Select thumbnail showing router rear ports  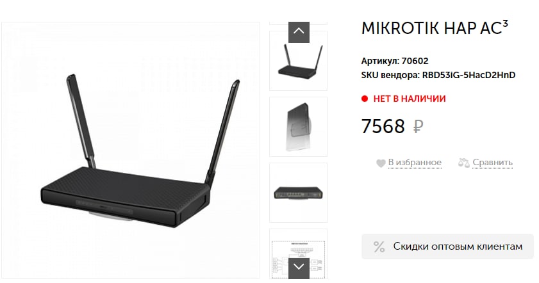coord(299,193)
